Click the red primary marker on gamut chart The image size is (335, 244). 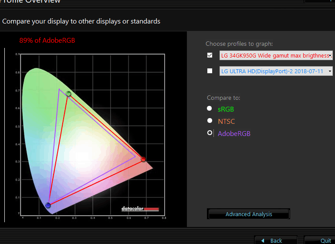pos(143,159)
